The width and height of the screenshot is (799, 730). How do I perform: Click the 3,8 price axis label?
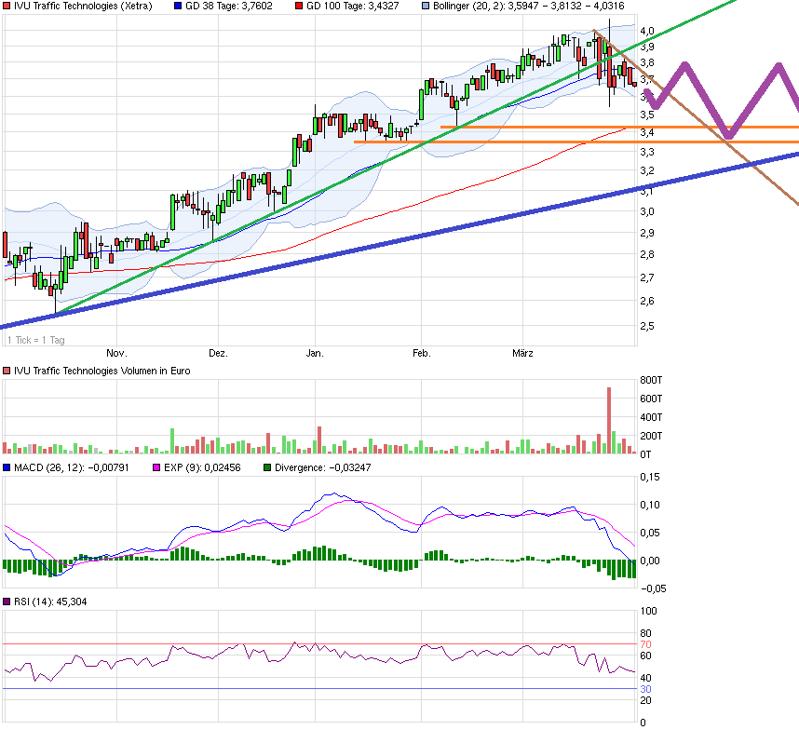[x=647, y=63]
